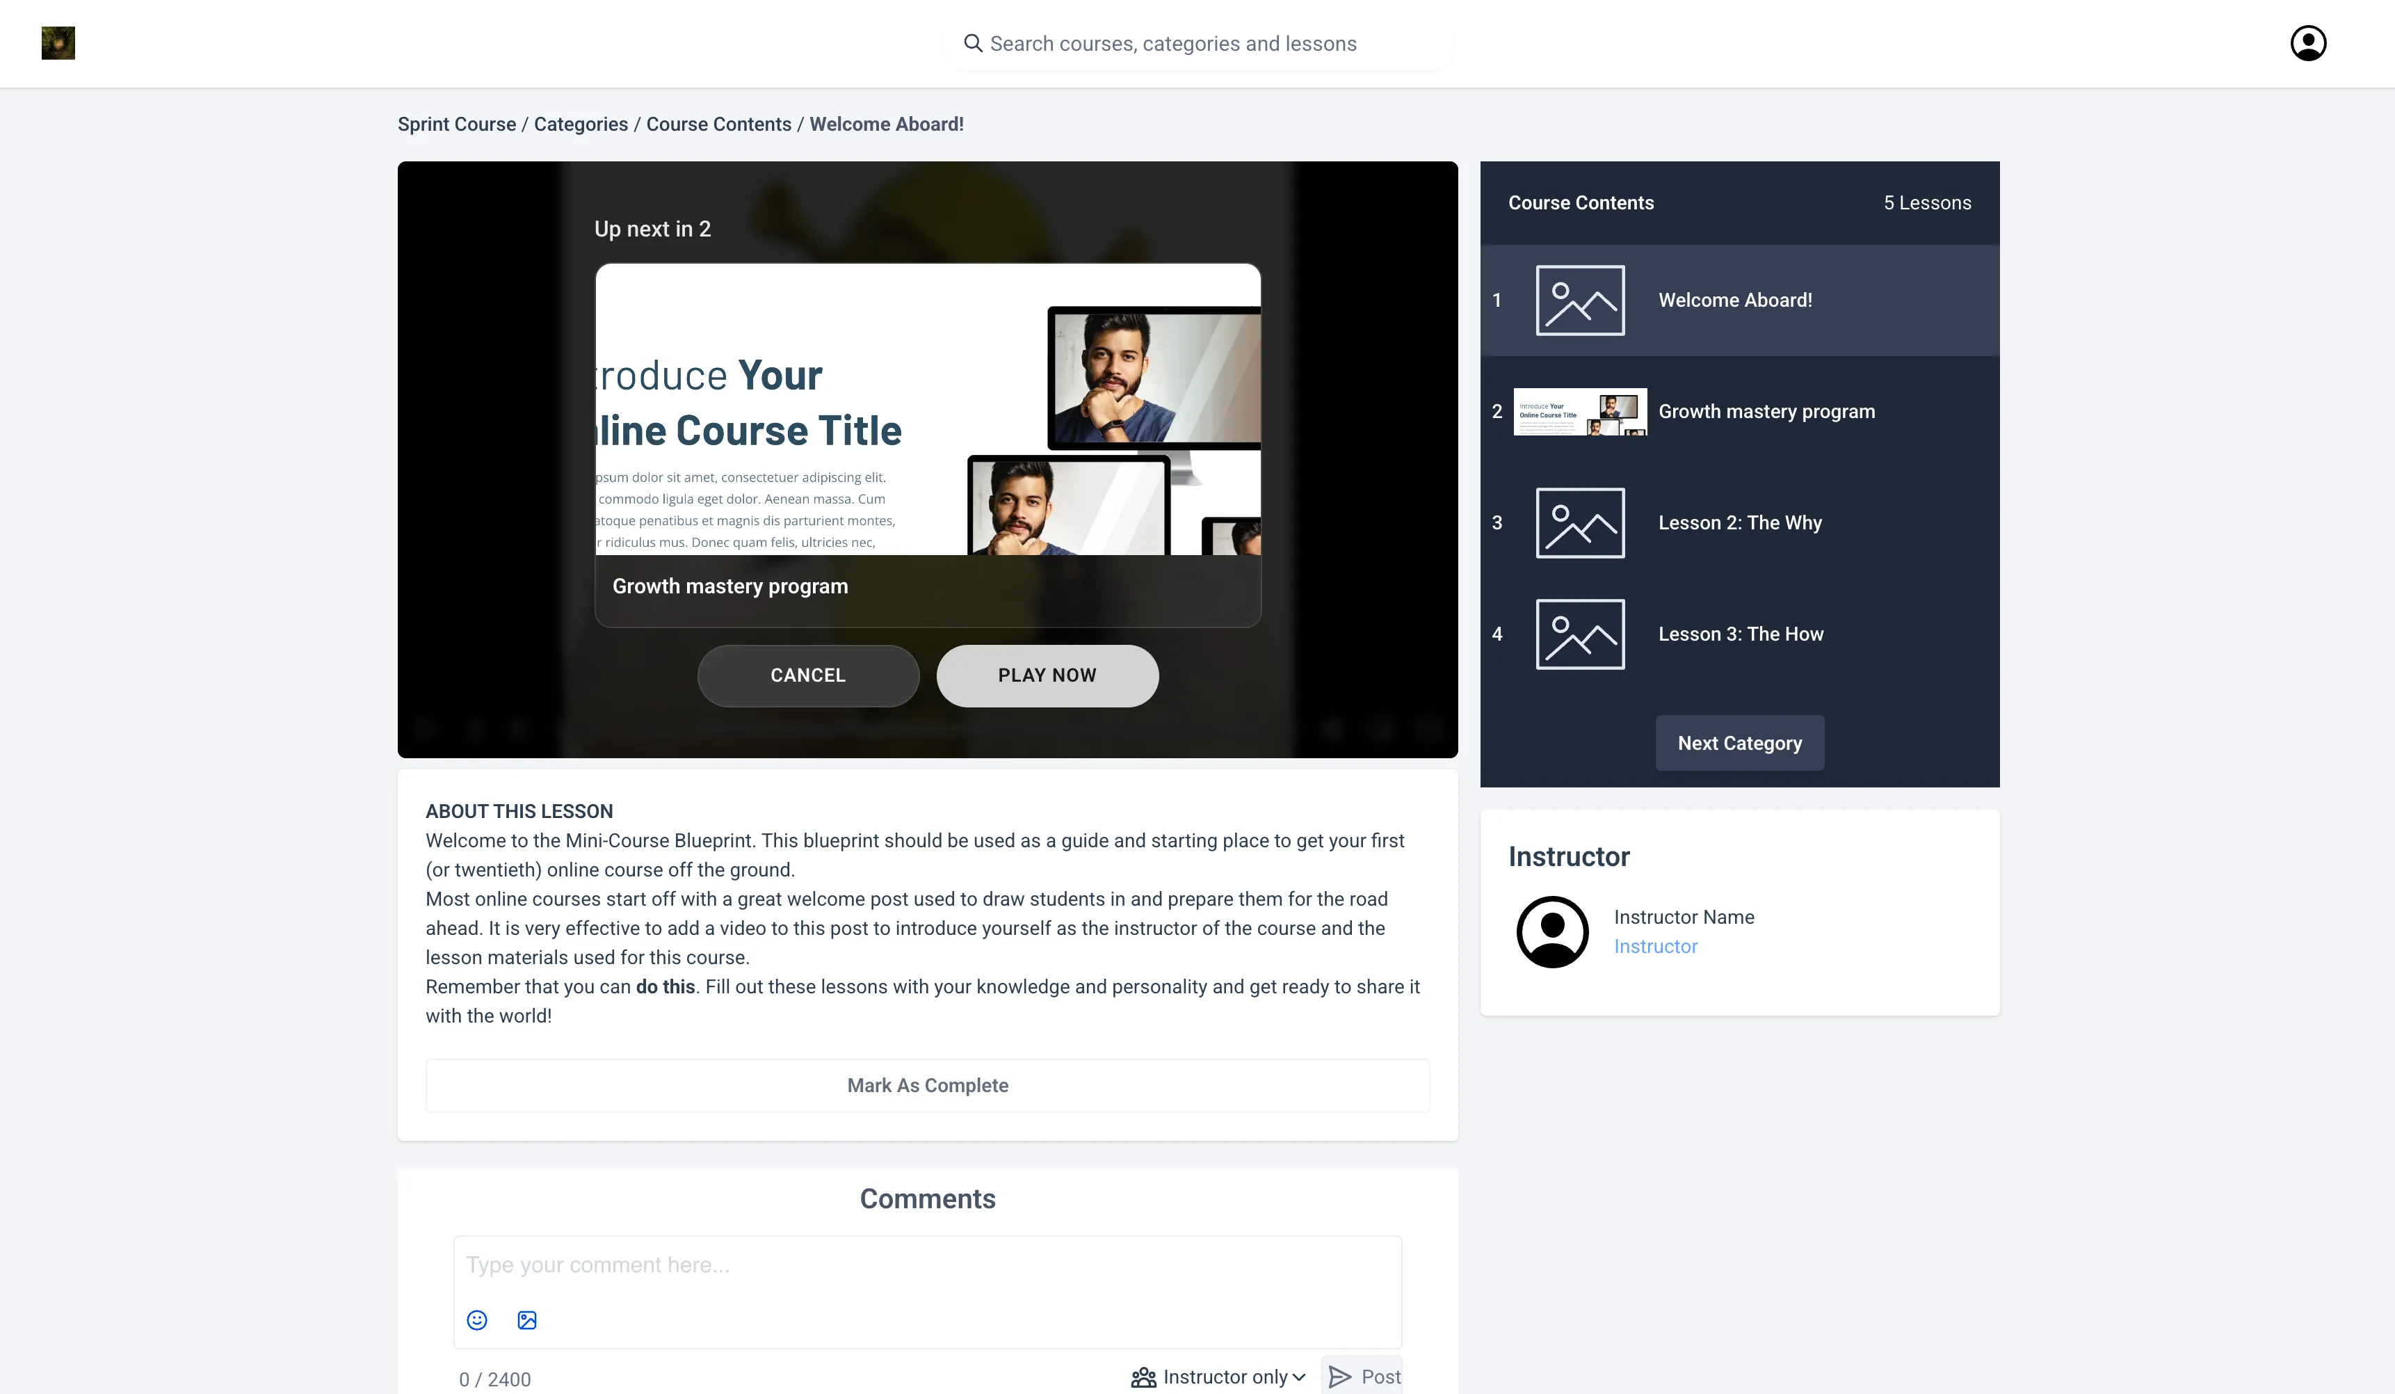Click the search magnifier icon in the top bar
Viewport: 2395px width, 1394px height.
pos(972,43)
